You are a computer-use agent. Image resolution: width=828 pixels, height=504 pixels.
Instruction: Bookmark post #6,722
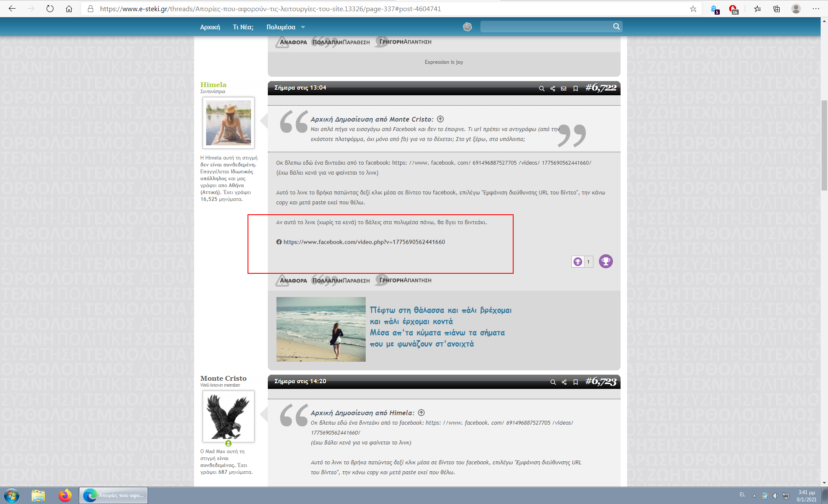point(575,88)
